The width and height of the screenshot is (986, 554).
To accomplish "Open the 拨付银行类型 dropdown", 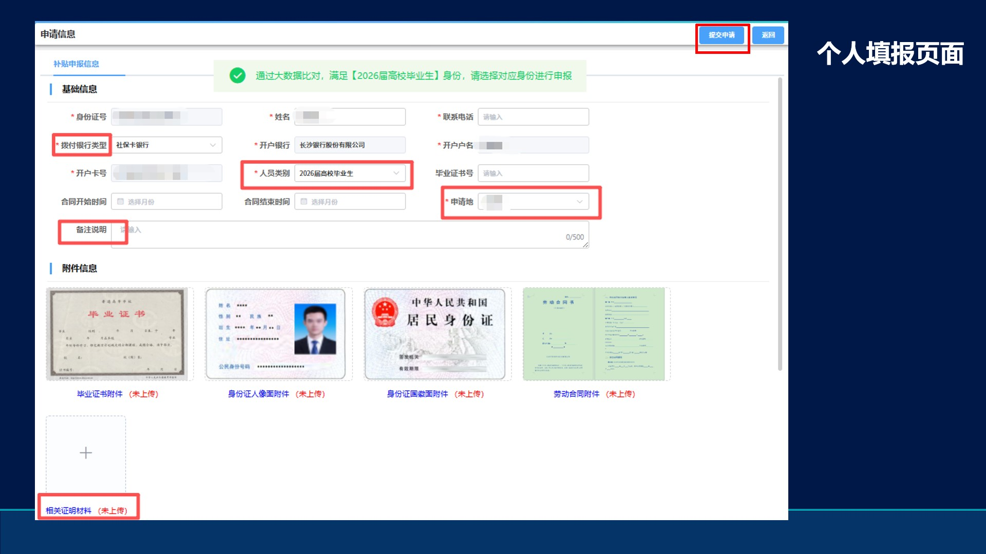I will [x=166, y=145].
